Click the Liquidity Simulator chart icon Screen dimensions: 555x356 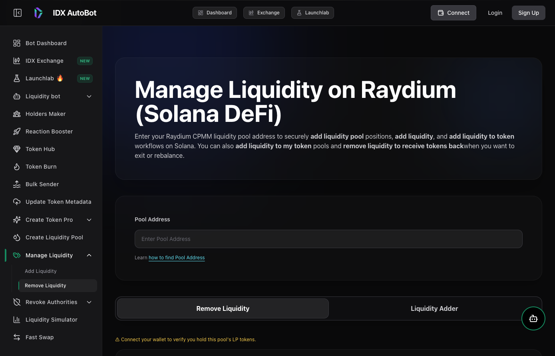17,320
